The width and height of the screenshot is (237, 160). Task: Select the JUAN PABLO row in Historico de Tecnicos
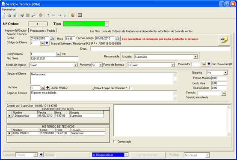pos(56,133)
